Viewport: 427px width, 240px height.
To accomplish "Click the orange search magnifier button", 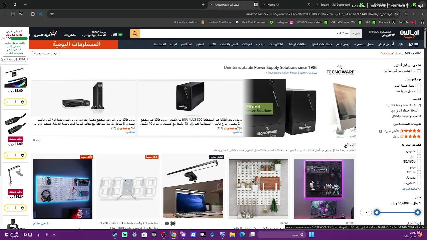I will [135, 34].
